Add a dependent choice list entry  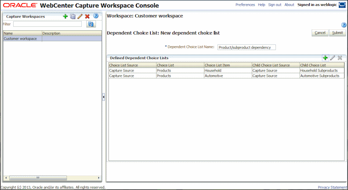(325, 58)
